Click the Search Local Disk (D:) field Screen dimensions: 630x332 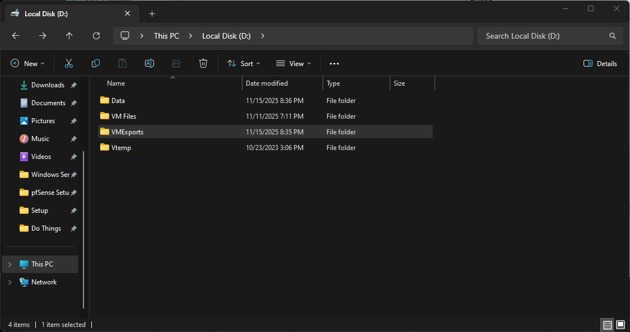[x=543, y=36]
